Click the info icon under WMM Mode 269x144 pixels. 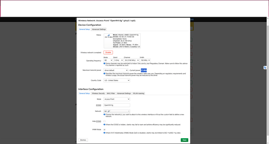click(104, 133)
